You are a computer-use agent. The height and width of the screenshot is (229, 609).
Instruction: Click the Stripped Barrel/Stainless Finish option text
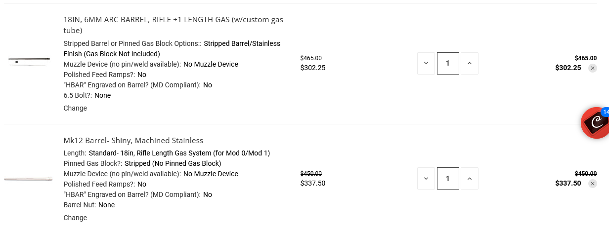pos(242,43)
